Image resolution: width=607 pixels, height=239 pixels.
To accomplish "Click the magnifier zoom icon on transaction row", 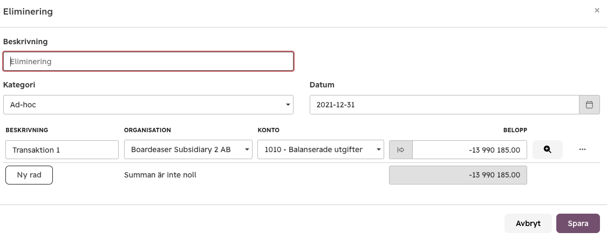I will pos(548,149).
